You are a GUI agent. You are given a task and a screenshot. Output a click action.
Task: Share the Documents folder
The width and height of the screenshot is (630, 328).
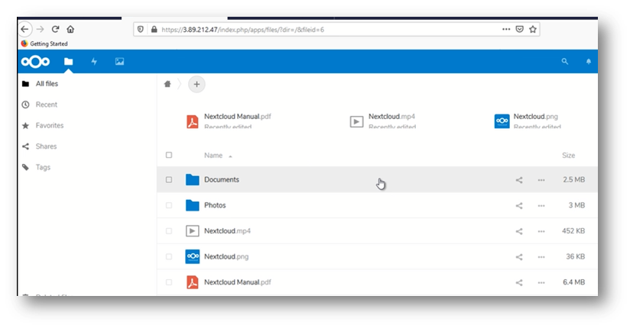pos(519,180)
